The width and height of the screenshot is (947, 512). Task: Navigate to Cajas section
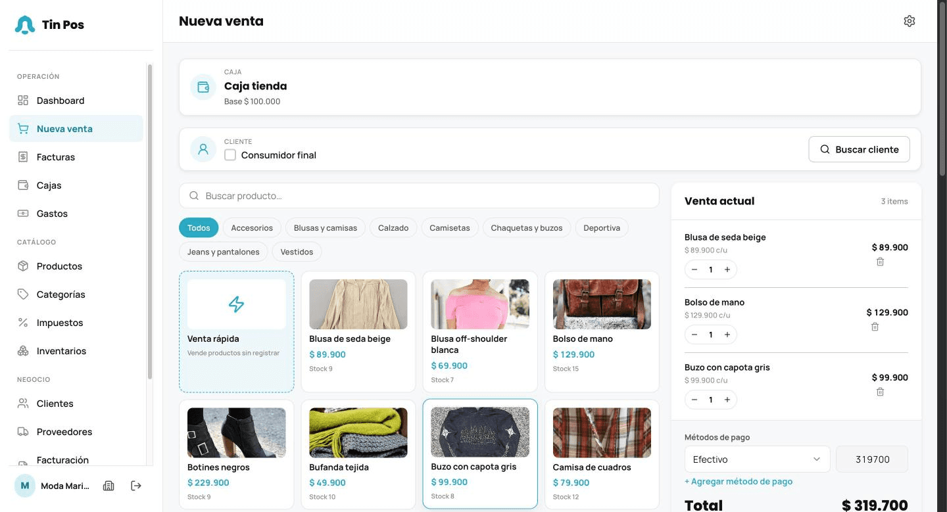click(76, 185)
